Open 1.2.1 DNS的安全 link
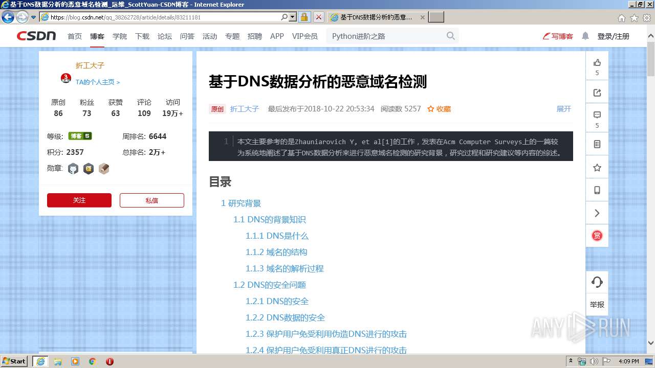Image resolution: width=655 pixels, height=368 pixels. pyautogui.click(x=277, y=301)
